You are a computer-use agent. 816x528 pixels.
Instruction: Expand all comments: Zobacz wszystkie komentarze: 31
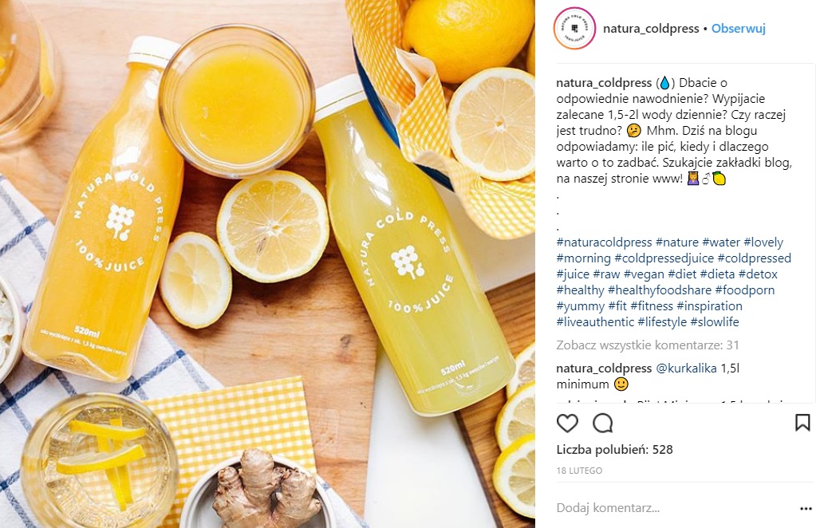pos(648,345)
